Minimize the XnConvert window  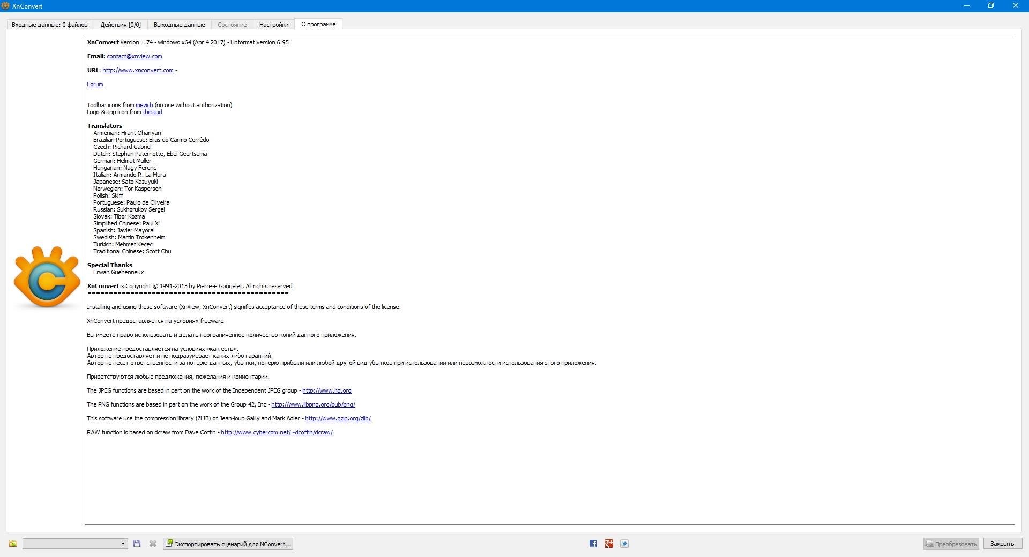pos(967,6)
